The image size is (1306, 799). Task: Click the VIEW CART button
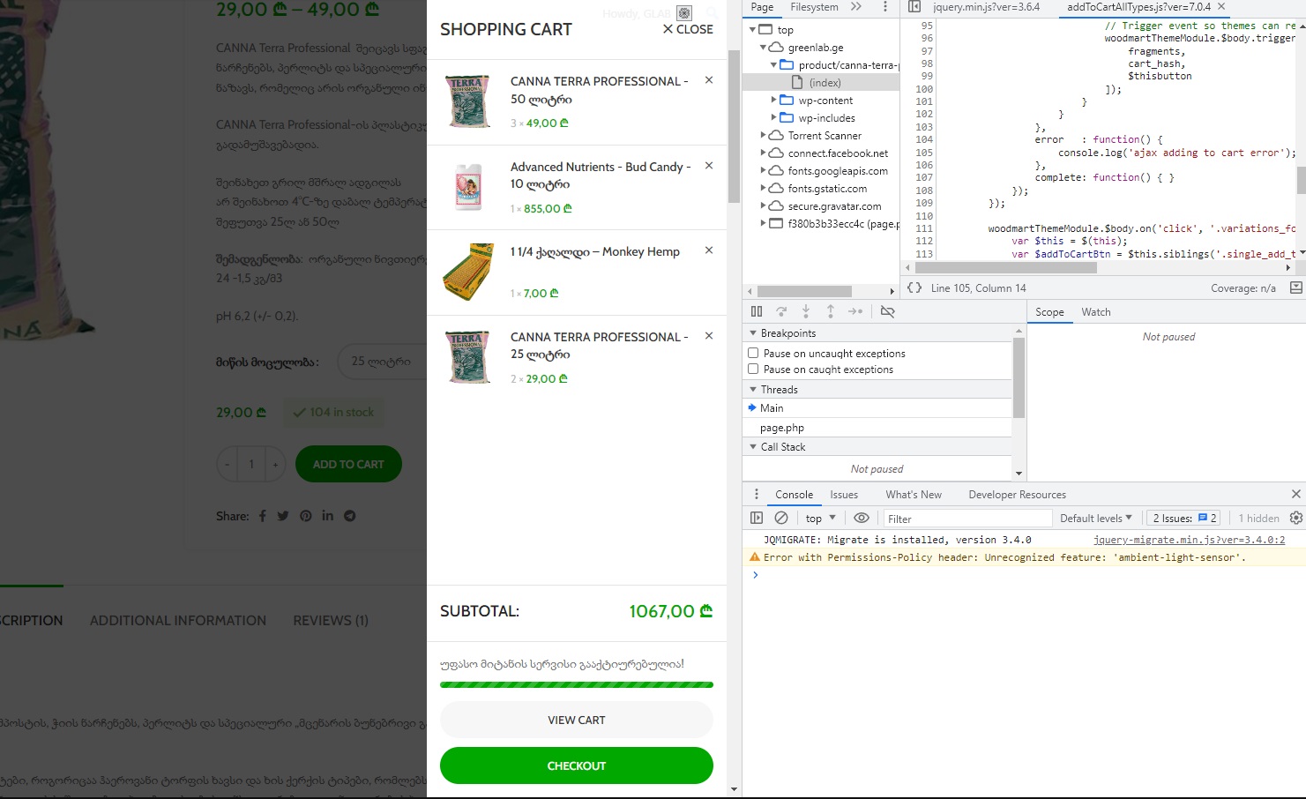[577, 720]
